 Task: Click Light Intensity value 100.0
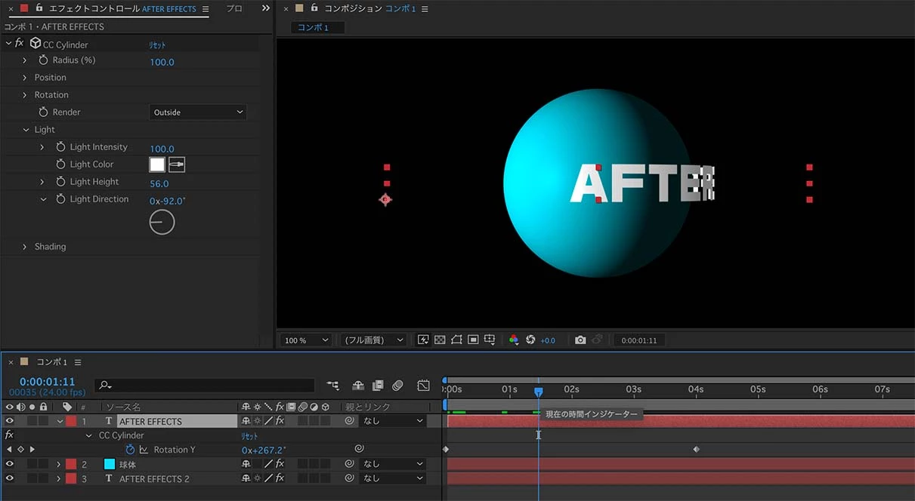pyautogui.click(x=162, y=149)
